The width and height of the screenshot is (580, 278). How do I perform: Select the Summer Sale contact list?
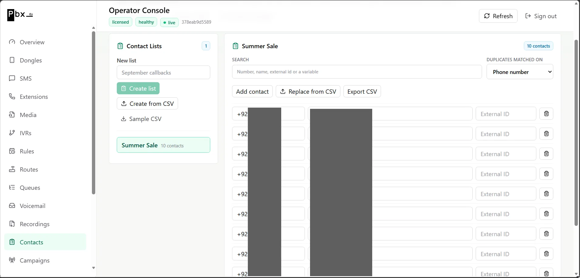tap(163, 145)
